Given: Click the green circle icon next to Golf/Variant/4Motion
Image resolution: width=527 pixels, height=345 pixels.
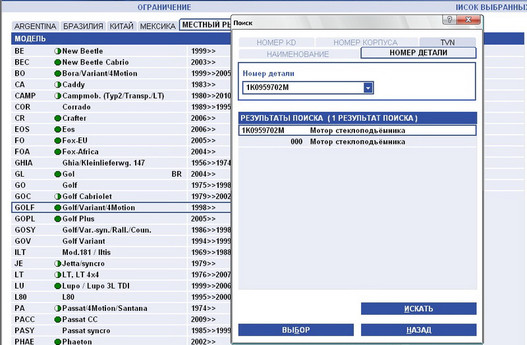Looking at the screenshot, I should pos(57,208).
